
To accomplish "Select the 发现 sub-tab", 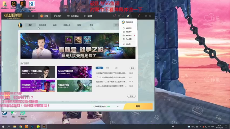I will [79, 25].
